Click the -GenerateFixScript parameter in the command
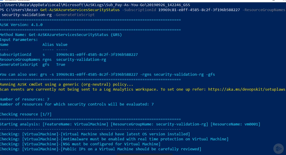This screenshot has width=286, height=155. click(74, 15)
